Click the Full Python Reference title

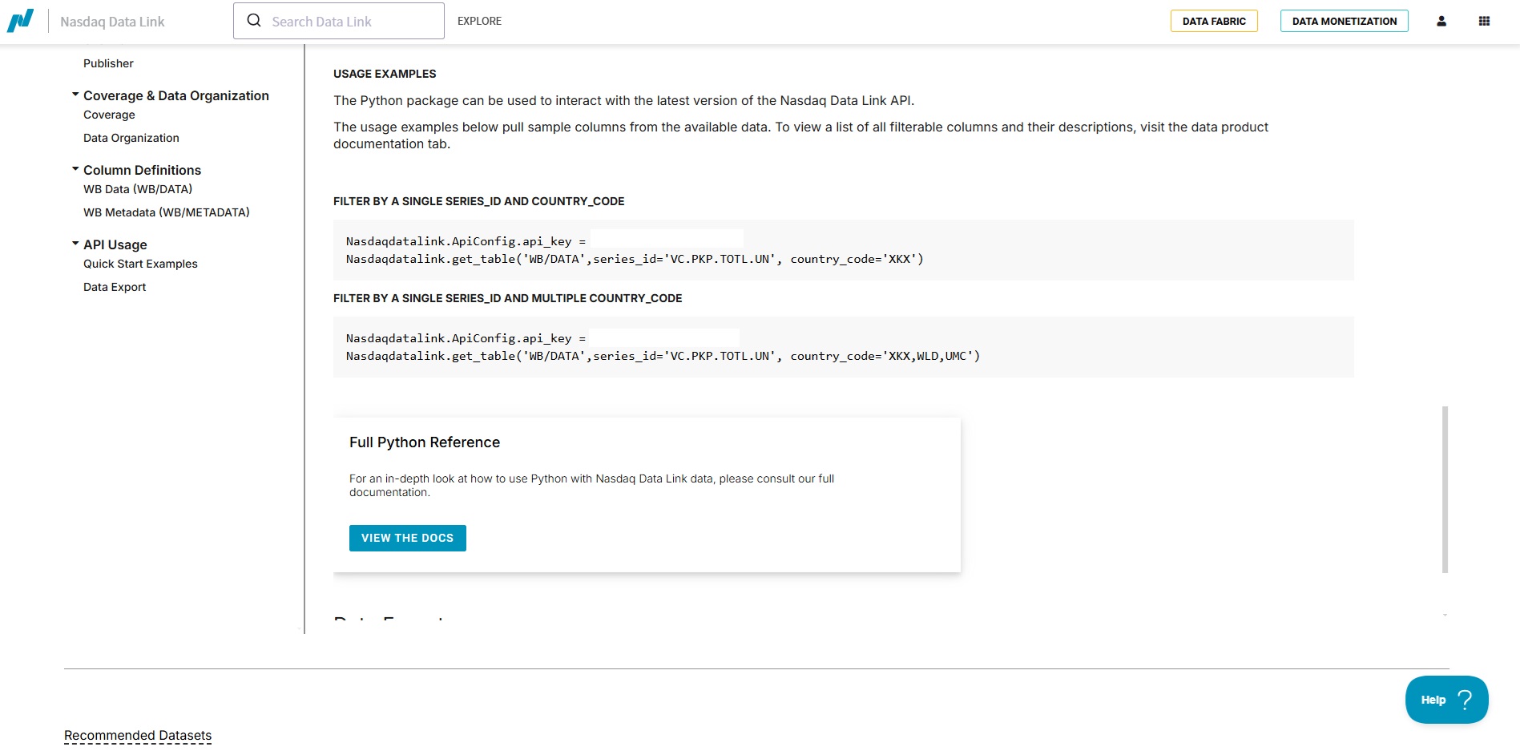[425, 442]
